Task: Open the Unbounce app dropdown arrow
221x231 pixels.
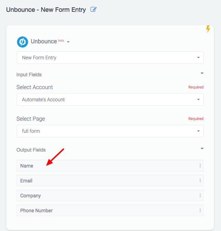Action: coord(68,42)
